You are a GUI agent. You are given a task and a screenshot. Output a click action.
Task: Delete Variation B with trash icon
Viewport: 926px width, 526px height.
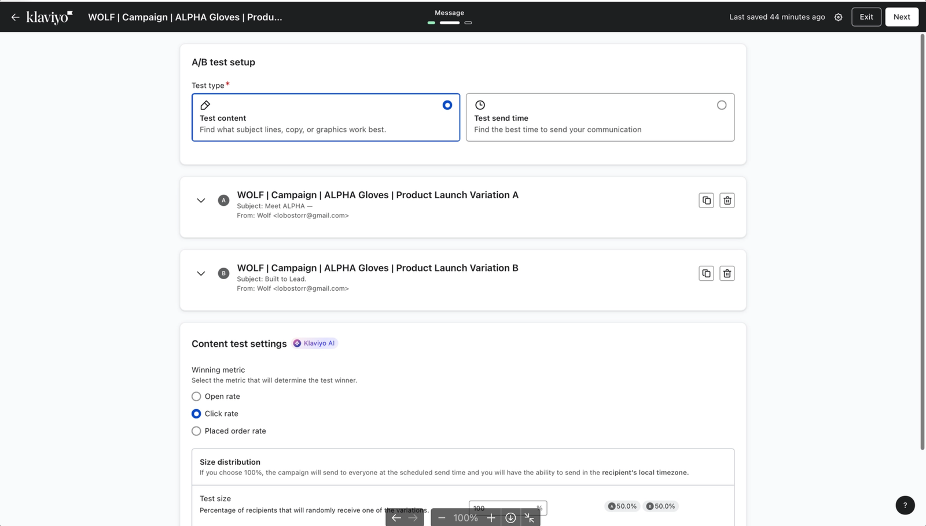click(727, 273)
